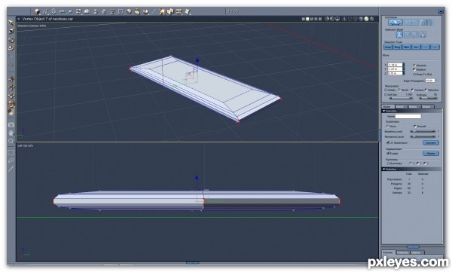
Task: Select the Absolute move option
Action: click(414, 66)
